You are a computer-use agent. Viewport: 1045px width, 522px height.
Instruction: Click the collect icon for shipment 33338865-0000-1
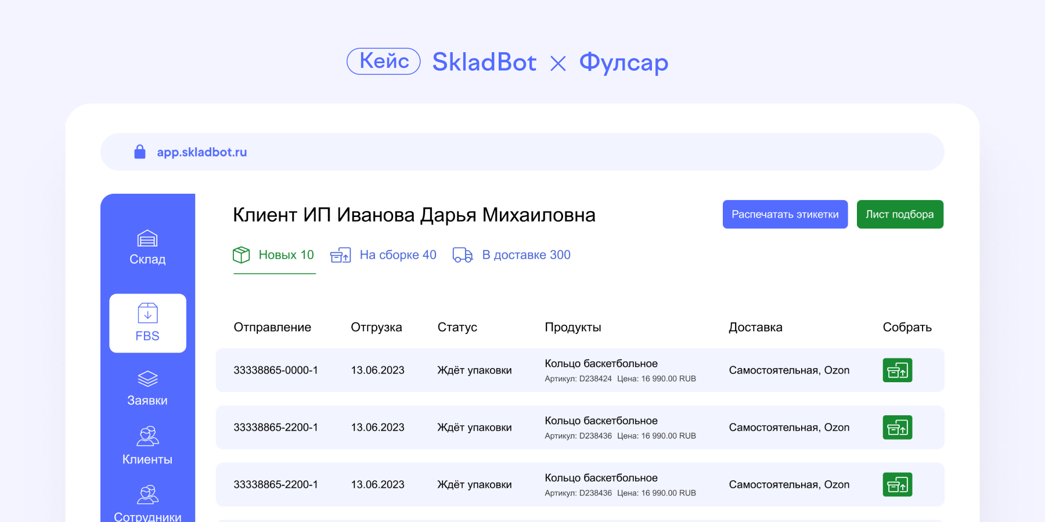pyautogui.click(x=898, y=370)
